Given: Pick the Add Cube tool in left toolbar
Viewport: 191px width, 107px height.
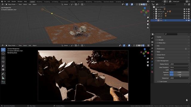Looking at the screenshot, I should (x=3, y=82).
